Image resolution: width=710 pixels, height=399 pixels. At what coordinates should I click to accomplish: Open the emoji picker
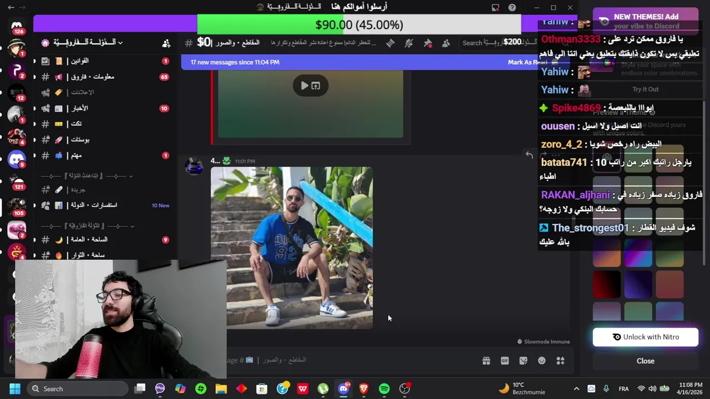coord(542,361)
